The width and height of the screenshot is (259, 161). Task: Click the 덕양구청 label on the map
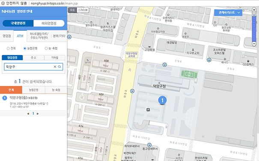[x=159, y=86]
